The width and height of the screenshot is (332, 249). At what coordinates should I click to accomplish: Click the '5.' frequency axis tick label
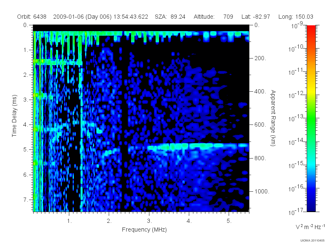(x=229, y=221)
